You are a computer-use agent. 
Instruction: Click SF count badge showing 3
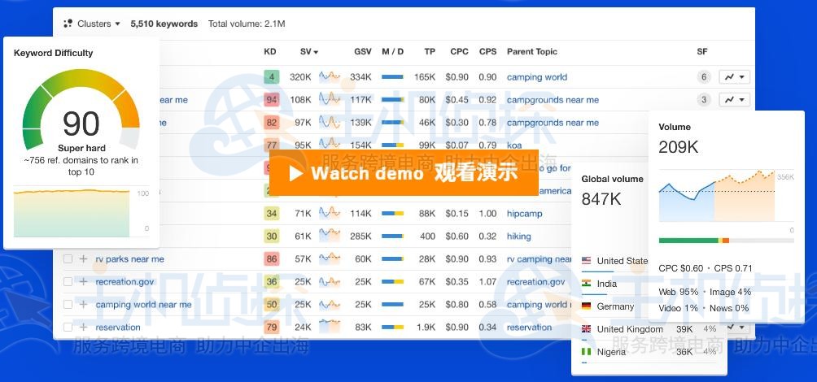coord(704,100)
